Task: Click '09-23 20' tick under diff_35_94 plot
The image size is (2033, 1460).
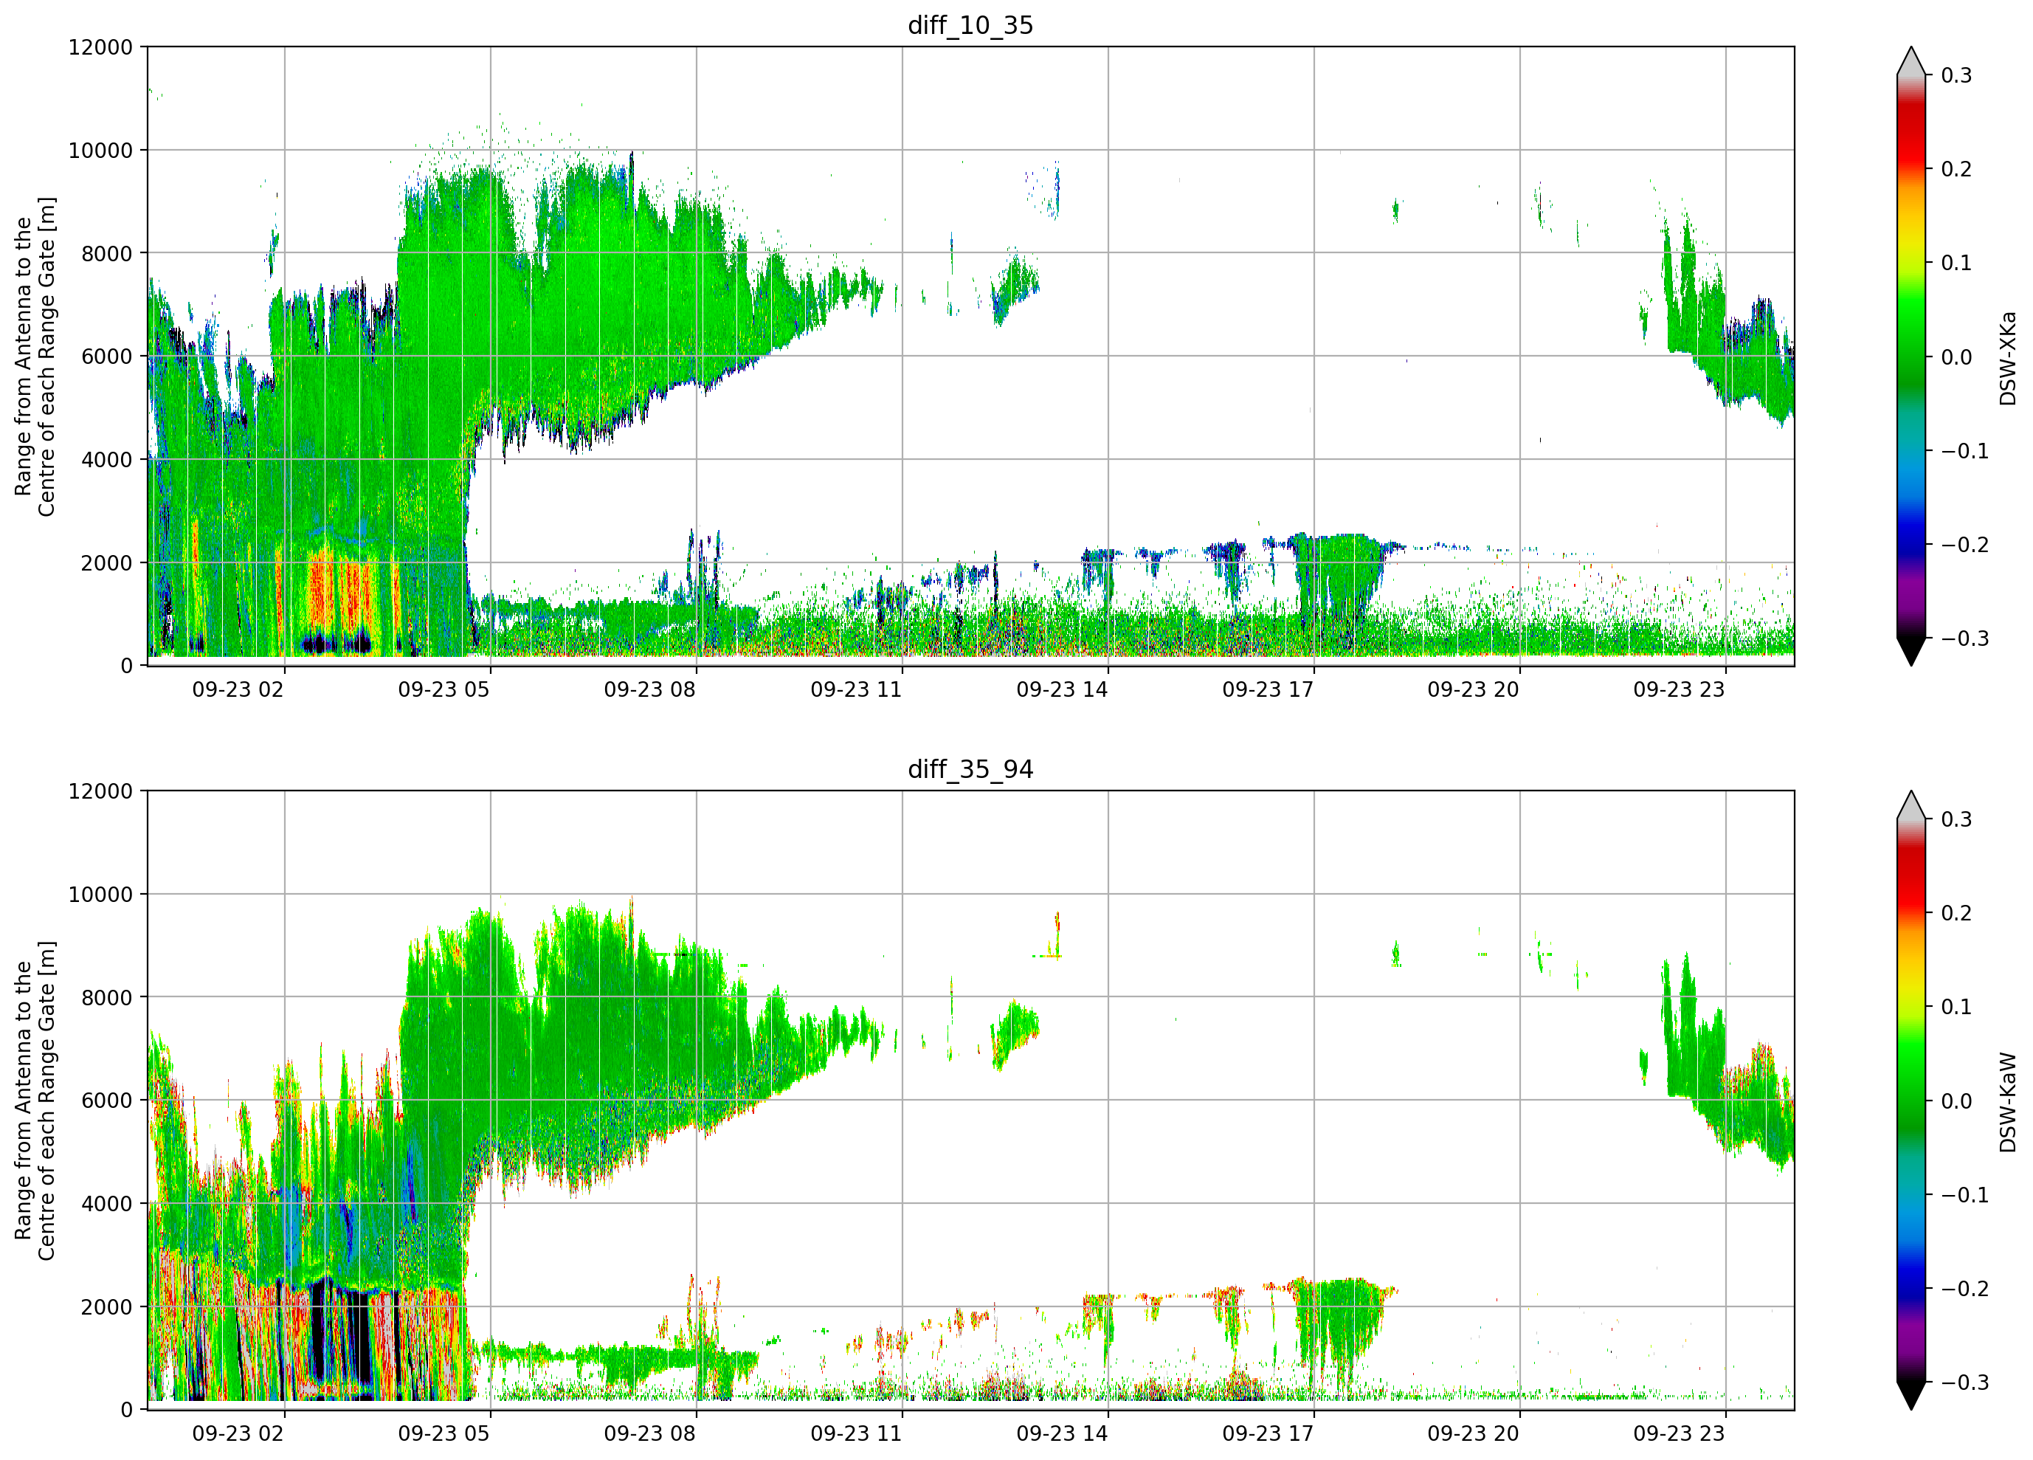Action: 1474,1434
